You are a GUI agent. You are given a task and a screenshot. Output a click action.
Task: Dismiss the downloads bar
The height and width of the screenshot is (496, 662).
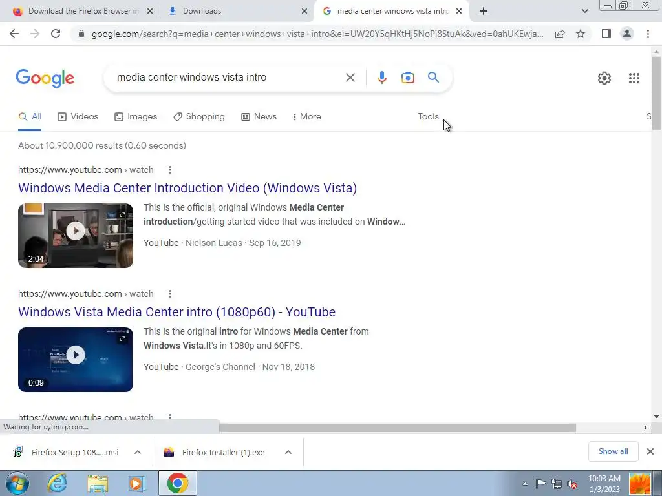[650, 451]
